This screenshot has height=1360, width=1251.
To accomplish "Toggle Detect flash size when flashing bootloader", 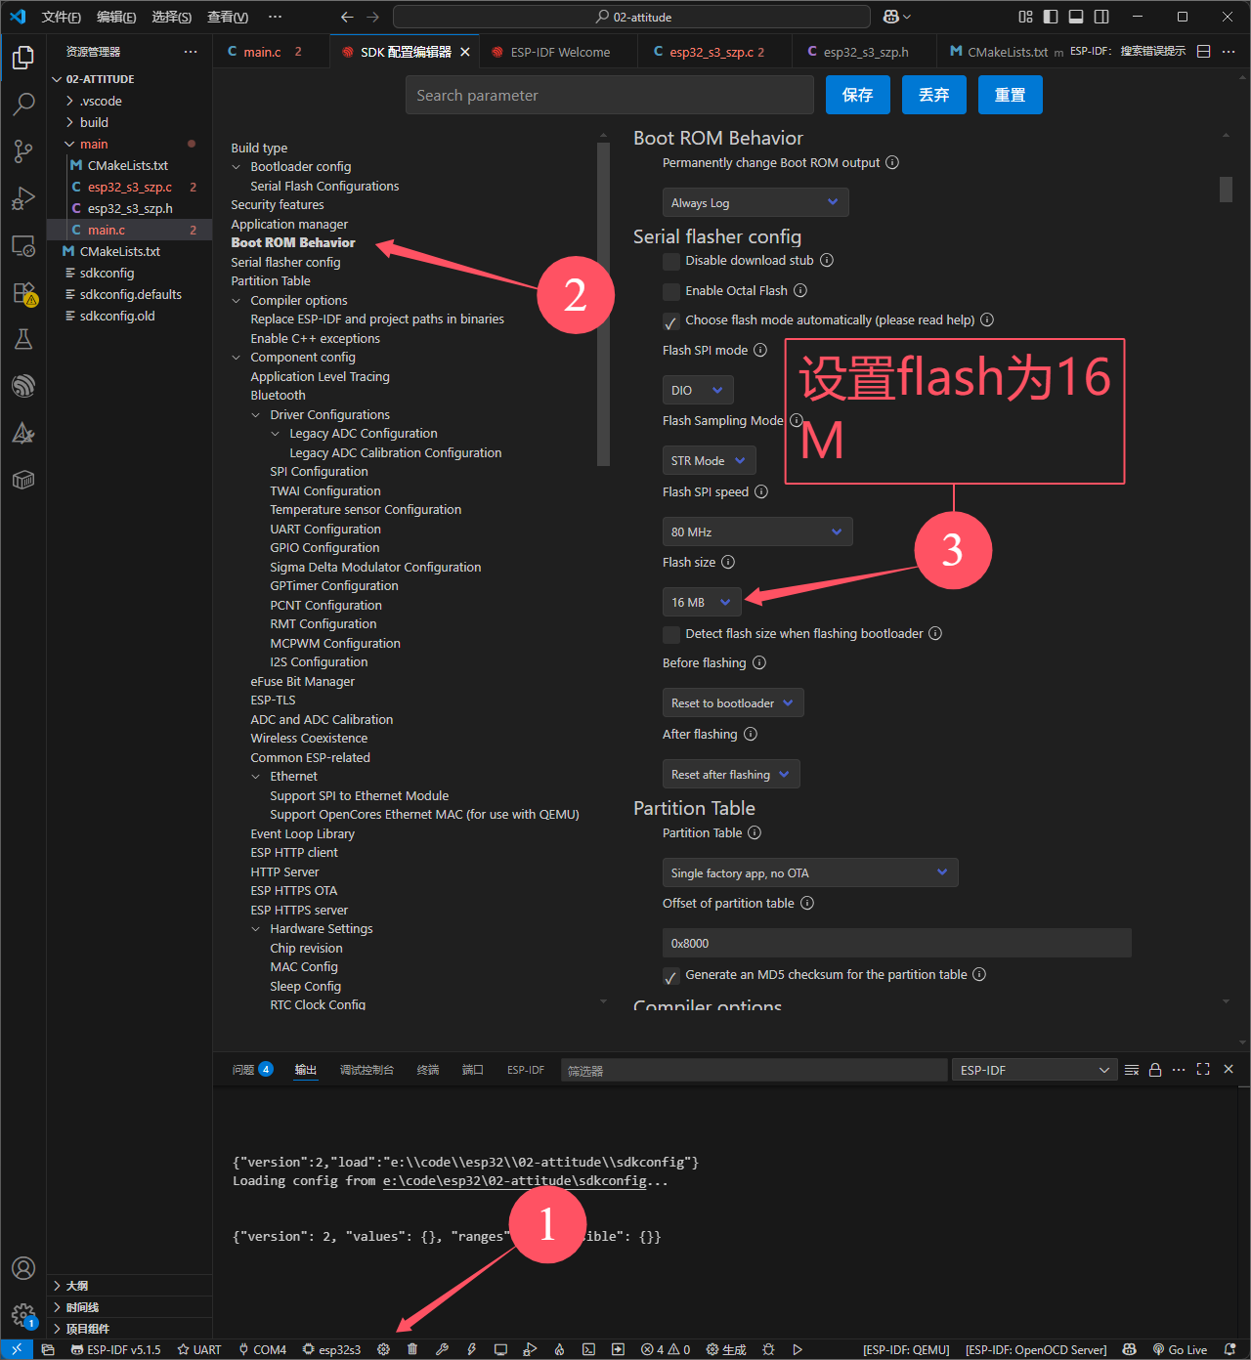I will point(671,634).
